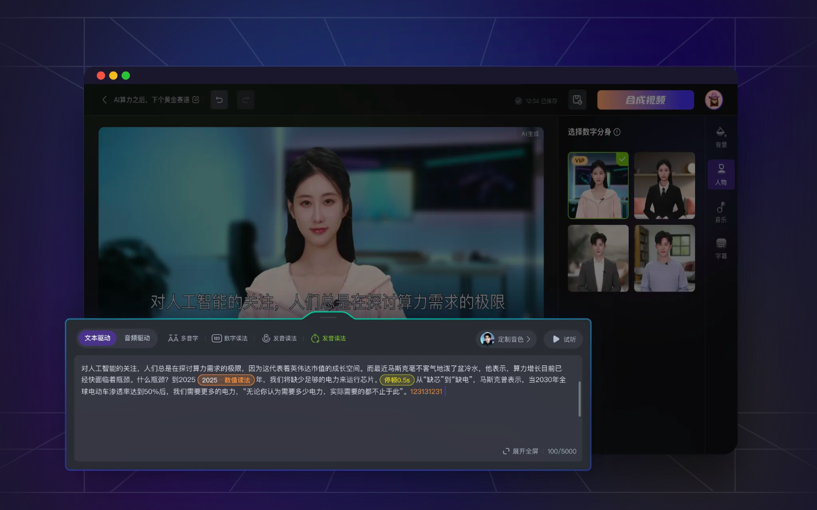Screen dimensions: 817x510
Task: Click the 100/5000 character count
Action: point(562,452)
